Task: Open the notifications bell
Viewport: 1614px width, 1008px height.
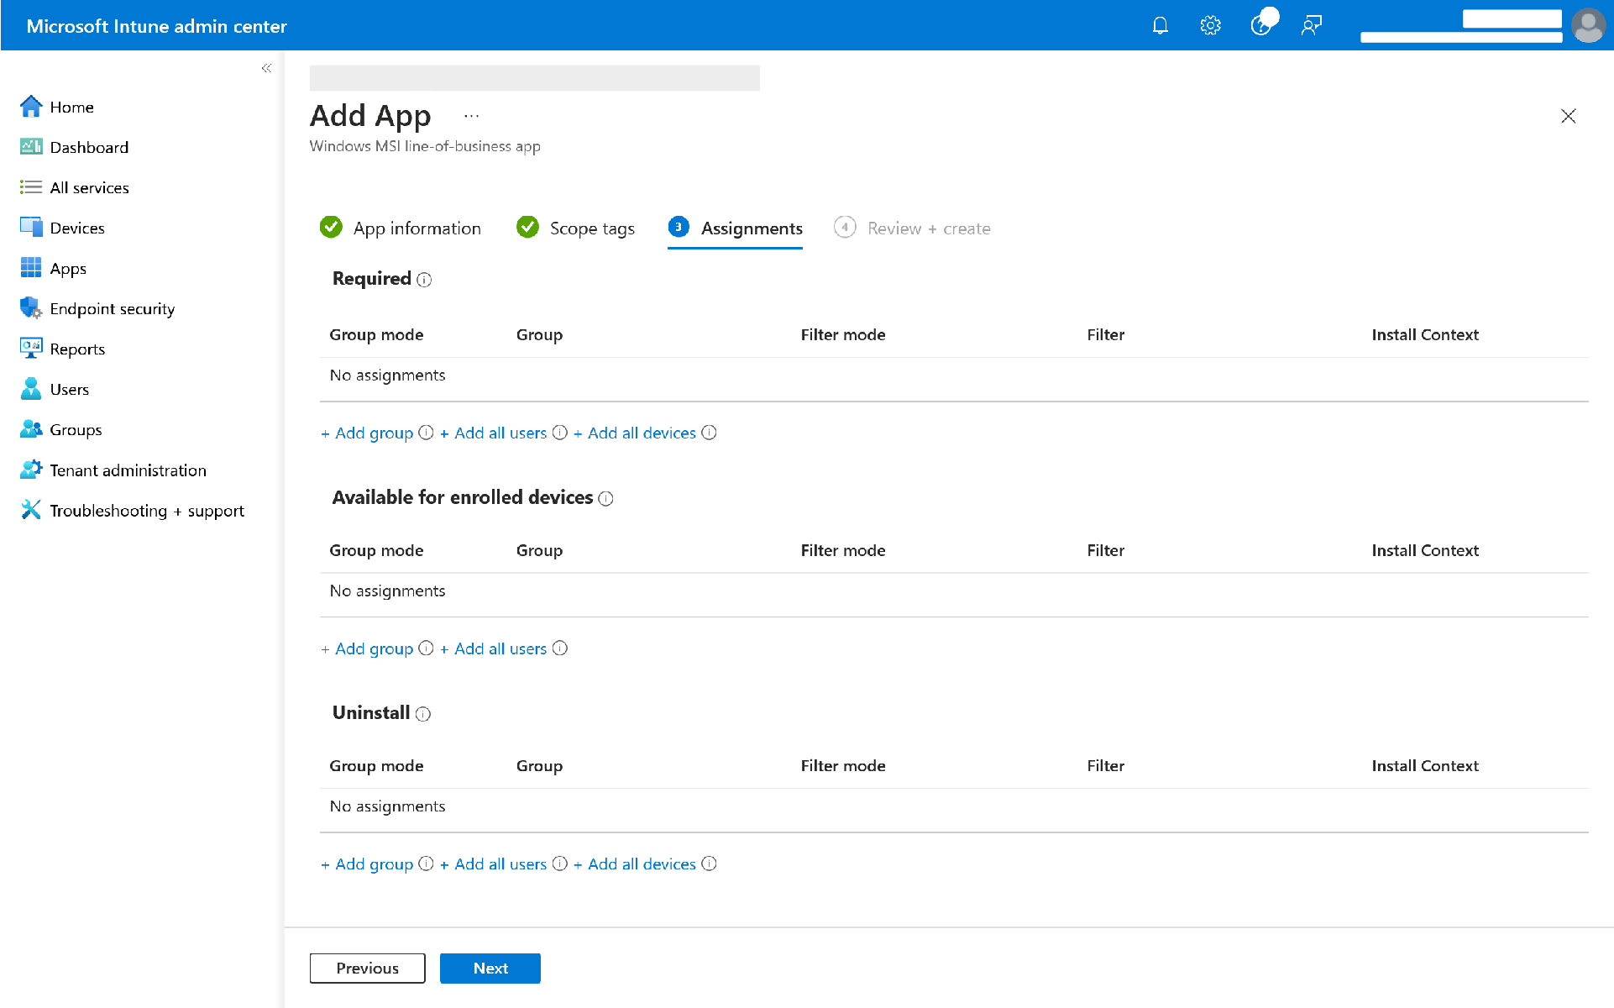Action: pyautogui.click(x=1160, y=25)
